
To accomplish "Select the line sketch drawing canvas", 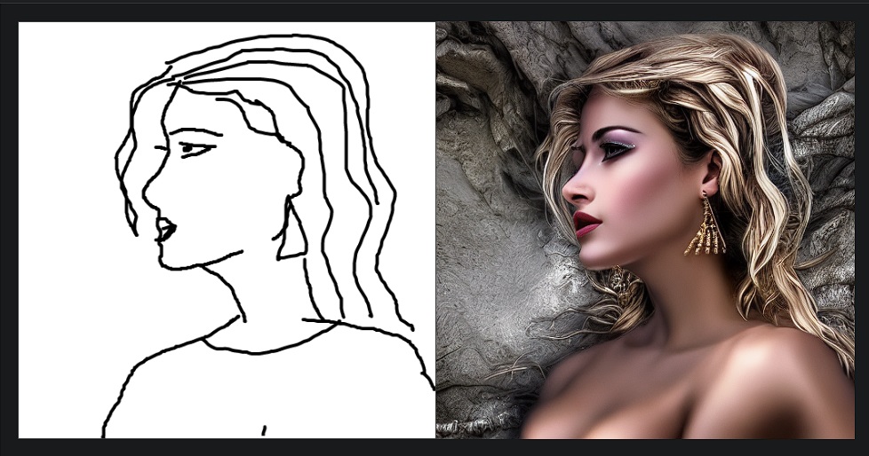I will coord(227,230).
